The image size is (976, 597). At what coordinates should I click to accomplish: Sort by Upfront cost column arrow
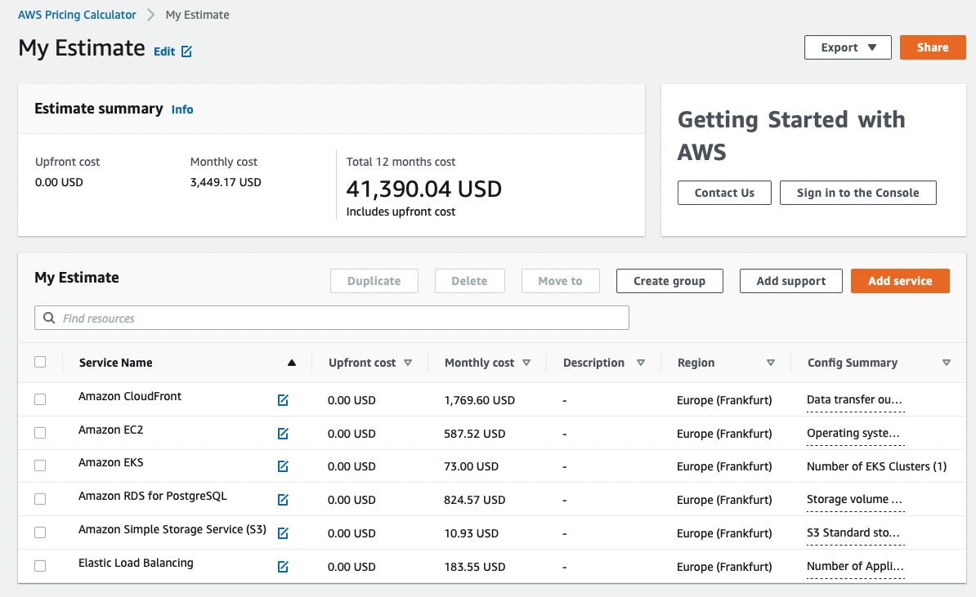point(408,363)
